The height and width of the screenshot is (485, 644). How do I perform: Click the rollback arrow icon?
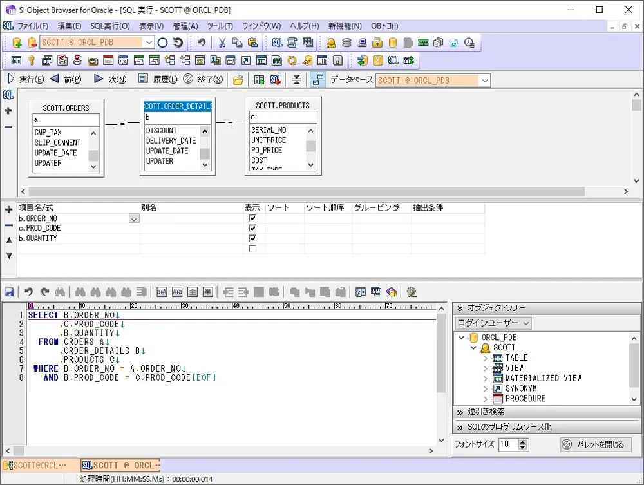pyautogui.click(x=178, y=43)
